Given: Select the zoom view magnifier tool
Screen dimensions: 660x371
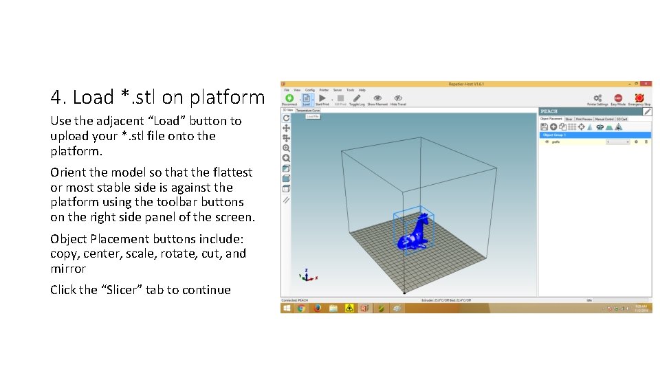Looking at the screenshot, I should click(286, 148).
